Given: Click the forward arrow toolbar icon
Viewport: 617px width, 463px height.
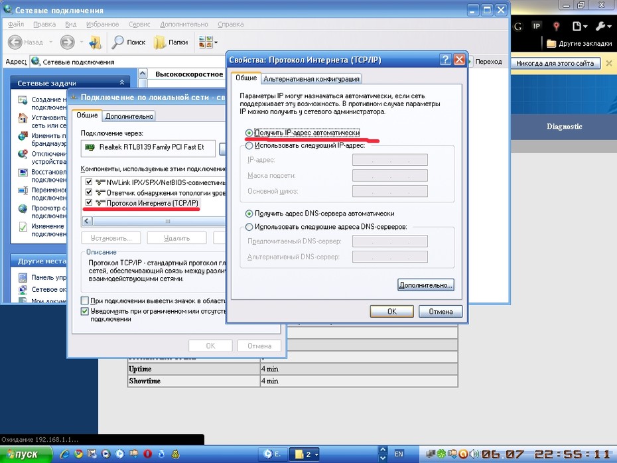Looking at the screenshot, I should [x=67, y=42].
